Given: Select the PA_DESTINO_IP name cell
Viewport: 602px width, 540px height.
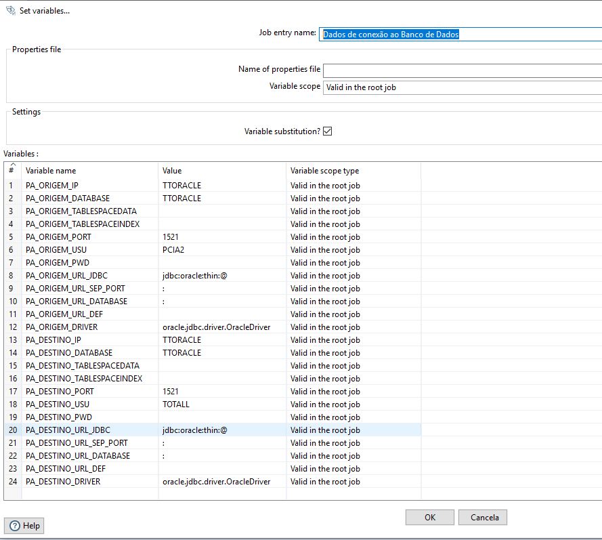Looking at the screenshot, I should tap(90, 340).
